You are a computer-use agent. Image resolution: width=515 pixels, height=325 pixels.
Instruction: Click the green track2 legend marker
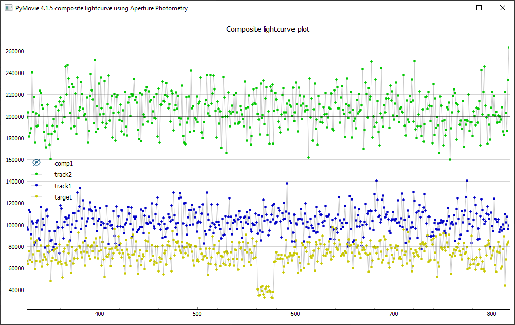tap(36, 174)
